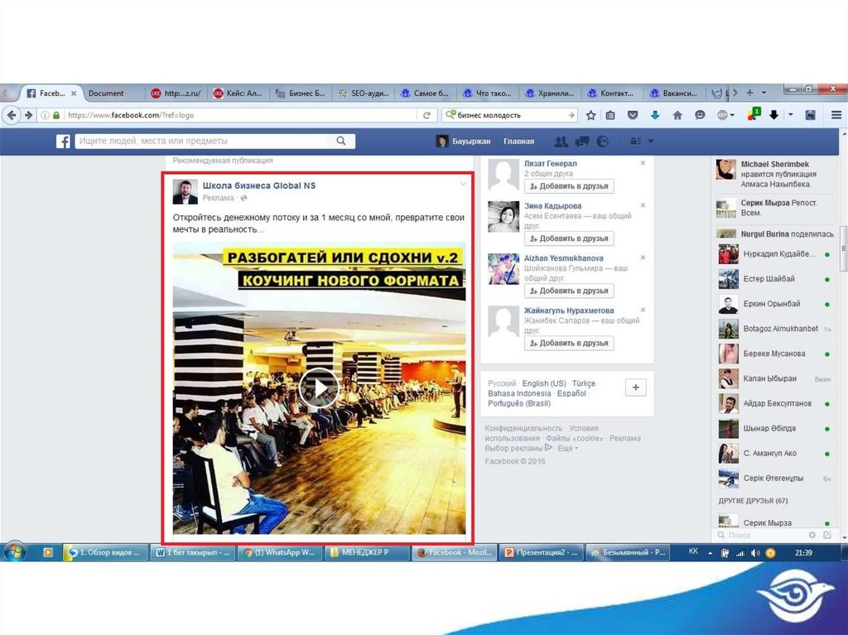848x635 pixels.
Task: Click the reload page icon
Action: pyautogui.click(x=427, y=115)
